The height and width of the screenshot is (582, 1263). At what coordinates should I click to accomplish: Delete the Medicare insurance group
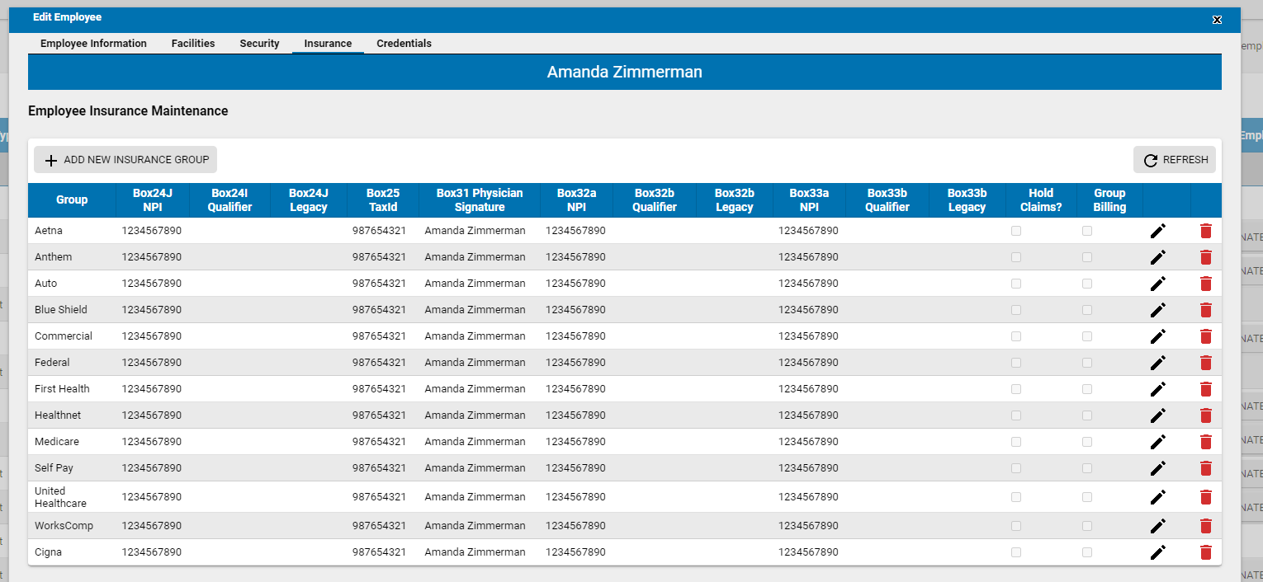1206,442
